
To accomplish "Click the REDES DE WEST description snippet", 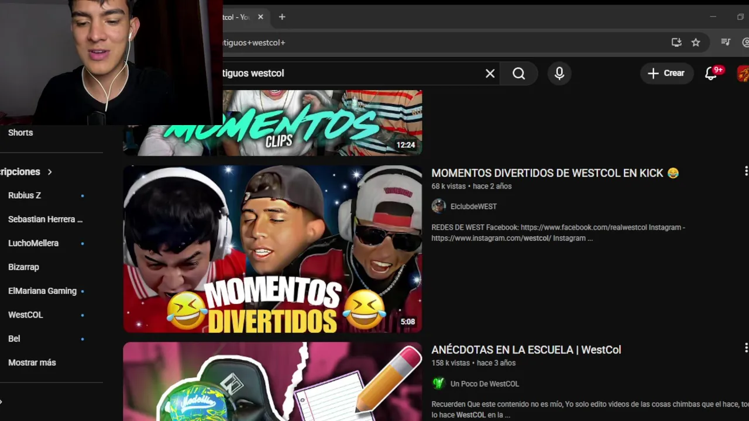I will pos(558,233).
